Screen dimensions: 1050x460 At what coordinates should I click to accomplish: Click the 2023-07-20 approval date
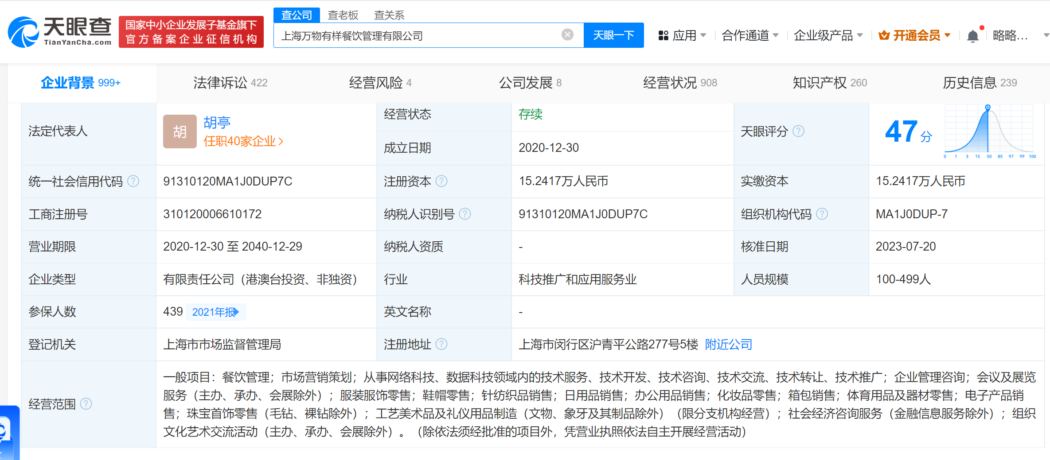pos(906,247)
